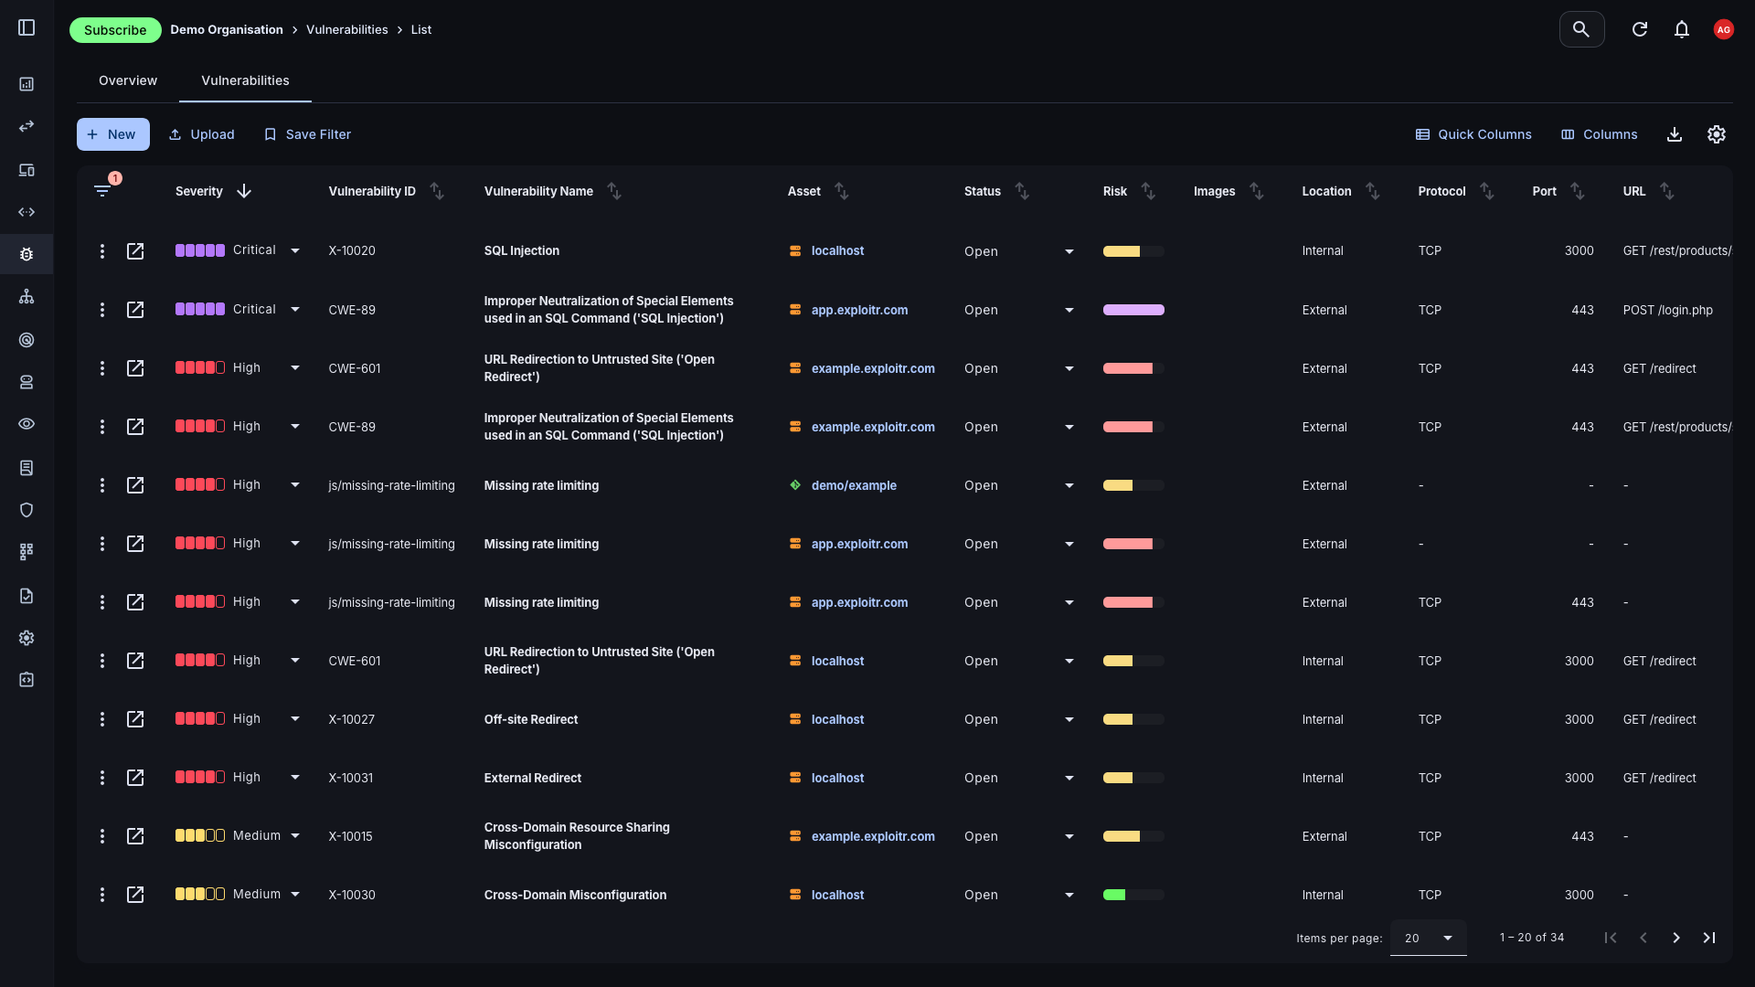The height and width of the screenshot is (987, 1755).
Task: Open the shield icon in the left sidebar
Action: coord(27,509)
